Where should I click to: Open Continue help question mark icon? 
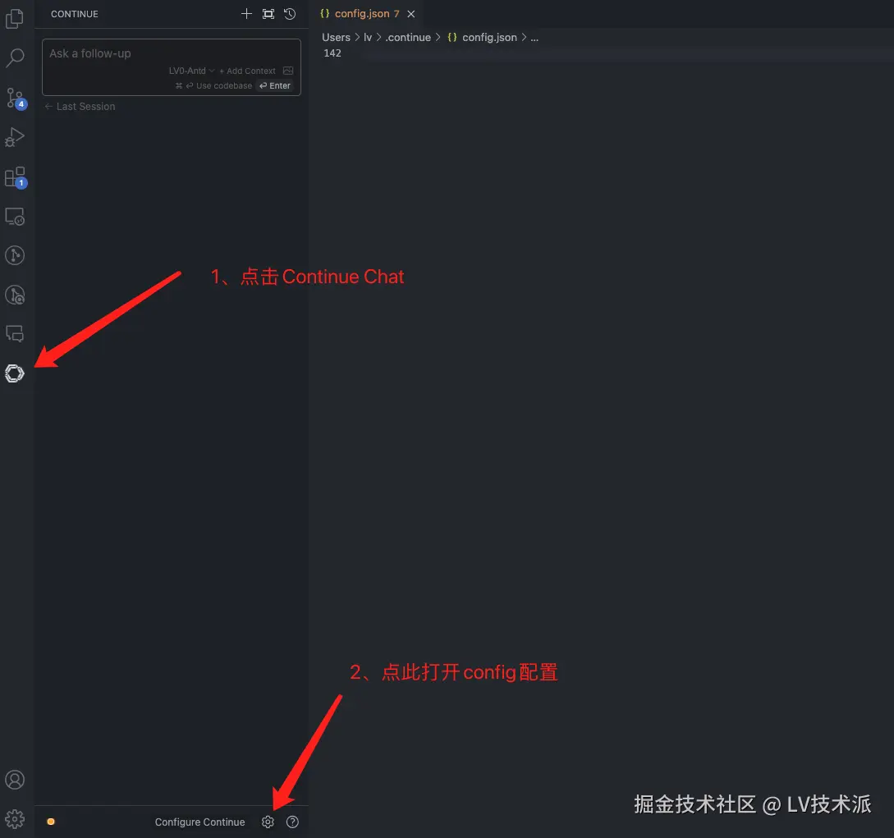pos(292,822)
